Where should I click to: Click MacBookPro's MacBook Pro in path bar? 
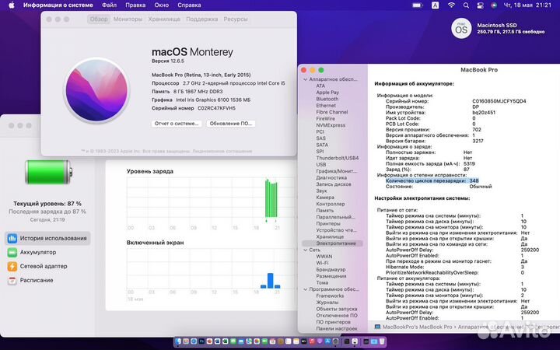[x=417, y=327]
